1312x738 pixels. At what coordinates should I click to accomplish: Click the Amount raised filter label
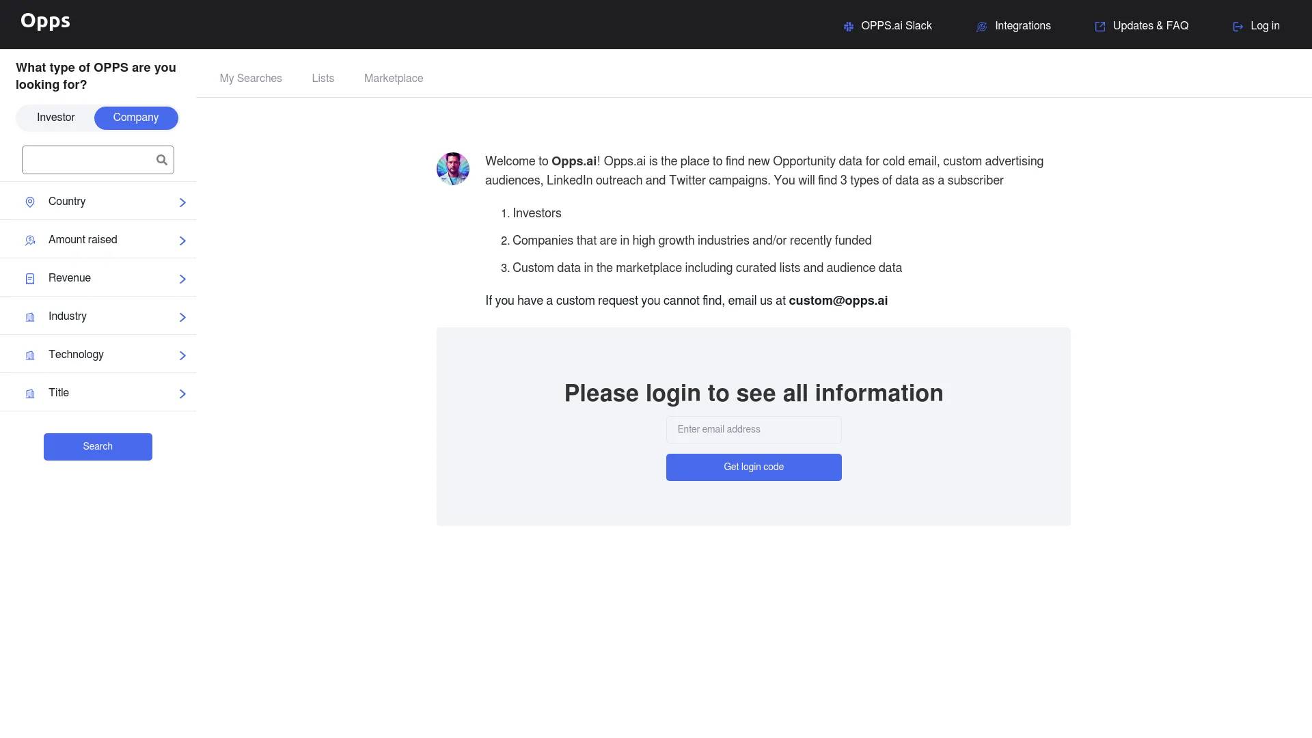coord(83,240)
